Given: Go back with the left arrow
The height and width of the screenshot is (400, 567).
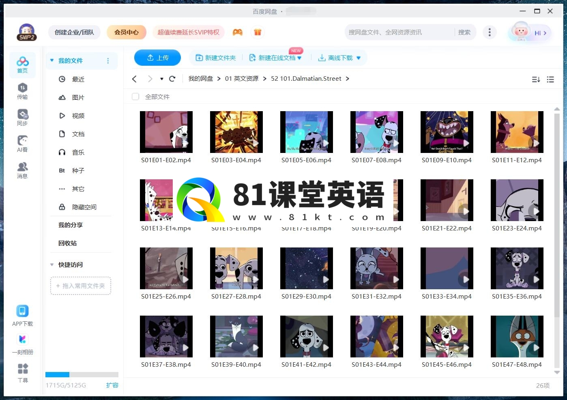Looking at the screenshot, I should 135,79.
